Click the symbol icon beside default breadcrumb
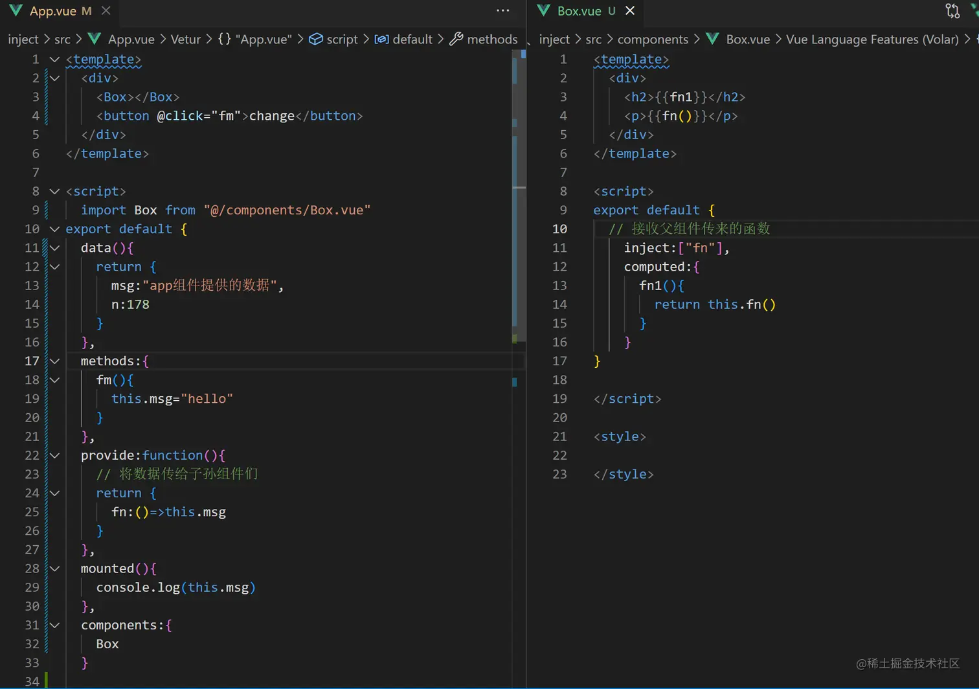This screenshot has height=689, width=979. 382,39
